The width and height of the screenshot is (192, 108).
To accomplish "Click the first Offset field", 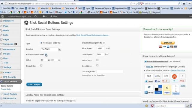I will [x=44, y=60].
